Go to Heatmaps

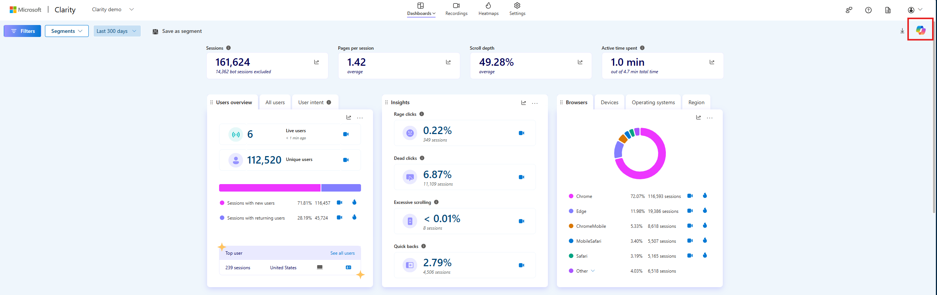pyautogui.click(x=488, y=9)
